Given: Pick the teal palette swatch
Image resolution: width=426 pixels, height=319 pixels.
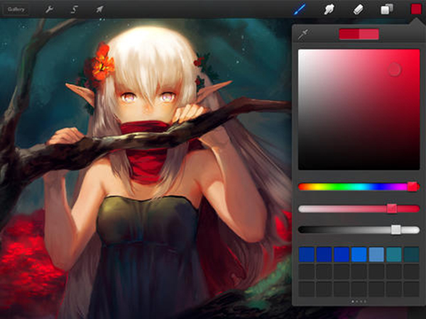Looking at the screenshot, I should 394,254.
